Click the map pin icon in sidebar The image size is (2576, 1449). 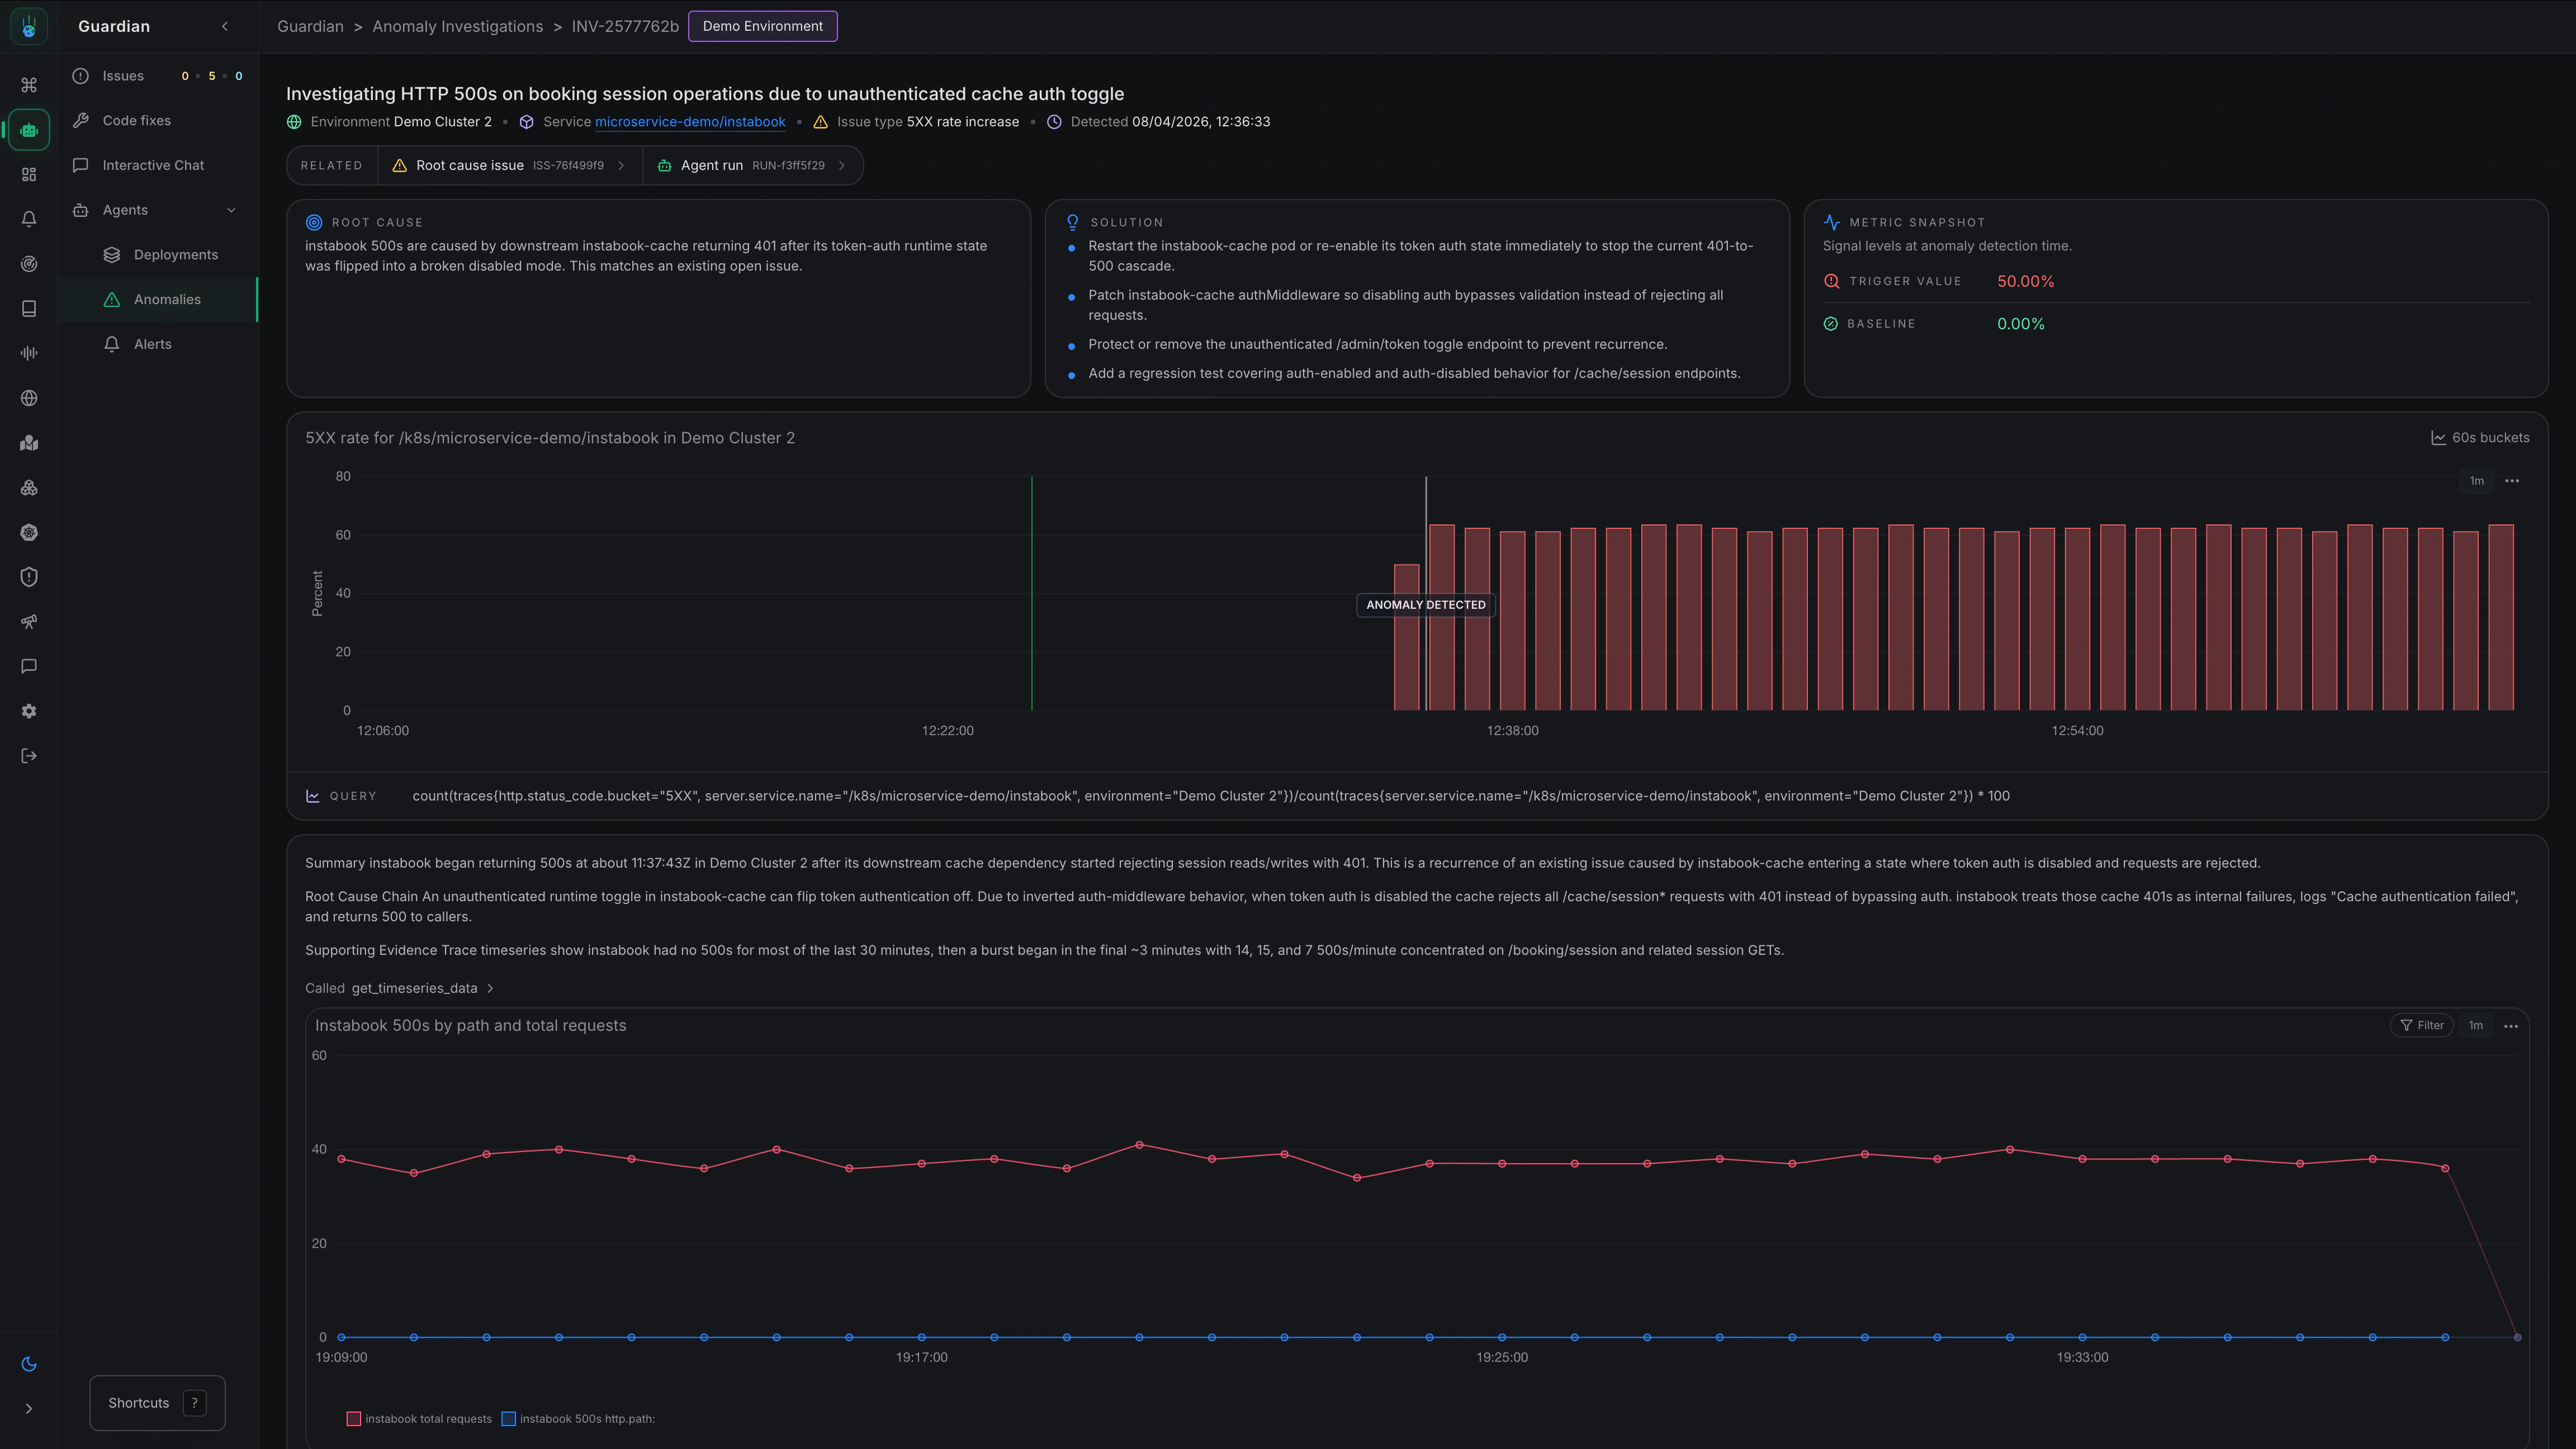[x=29, y=443]
